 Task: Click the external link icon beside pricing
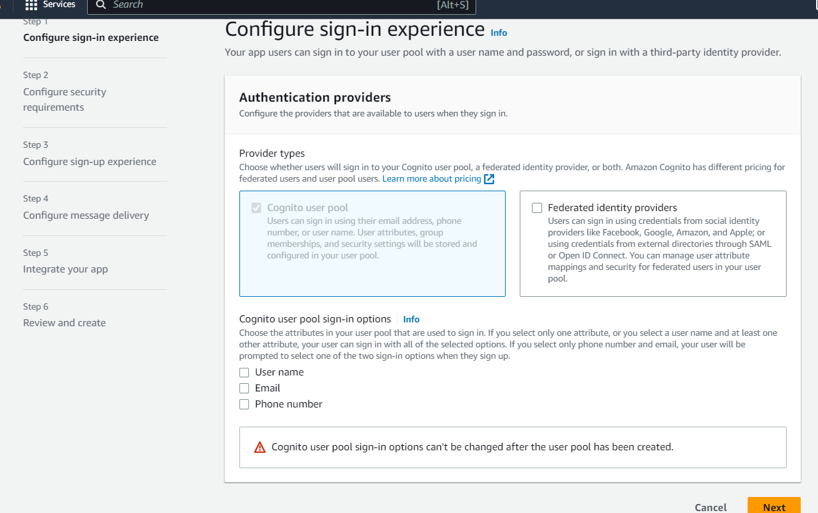(x=489, y=179)
